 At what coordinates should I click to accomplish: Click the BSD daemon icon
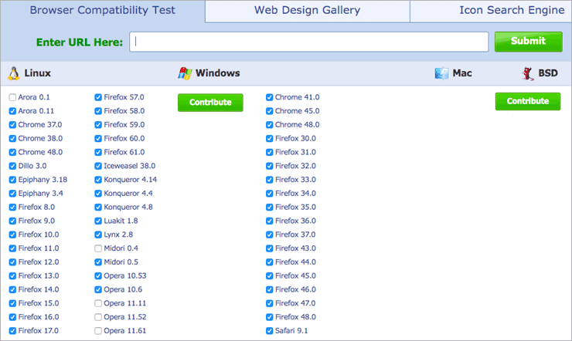tap(529, 73)
